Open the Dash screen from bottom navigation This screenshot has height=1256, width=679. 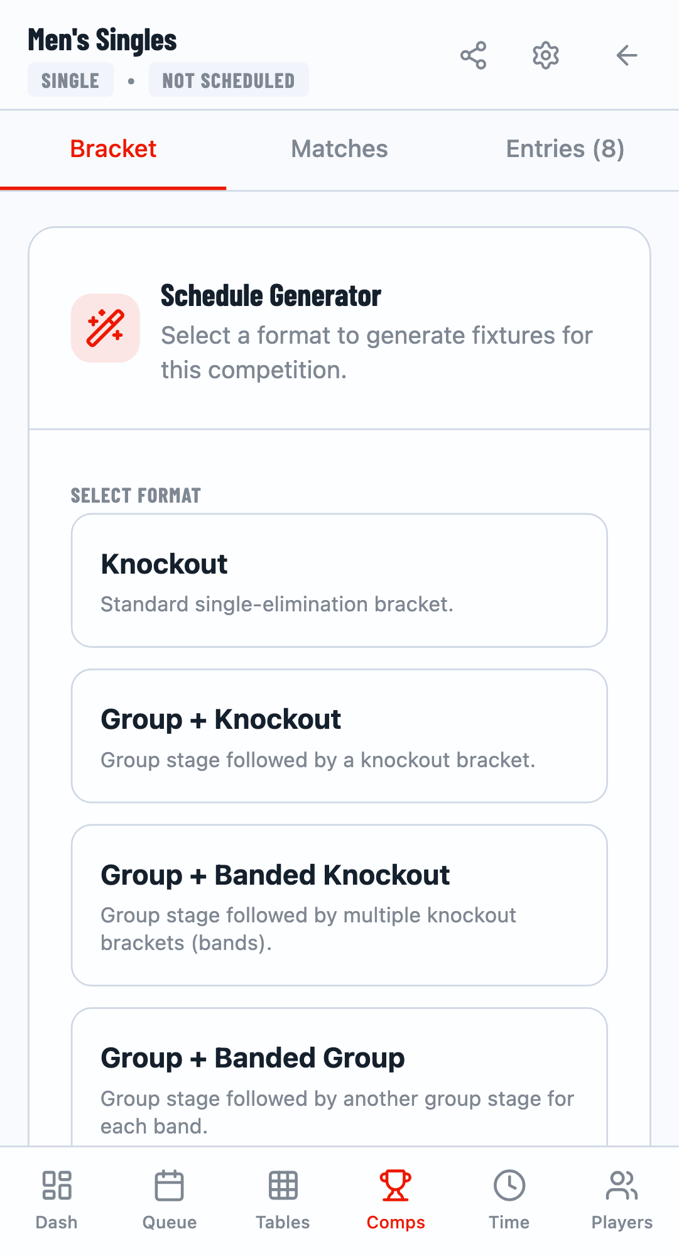coord(57,1197)
